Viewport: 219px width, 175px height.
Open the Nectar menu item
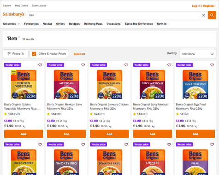(47, 24)
